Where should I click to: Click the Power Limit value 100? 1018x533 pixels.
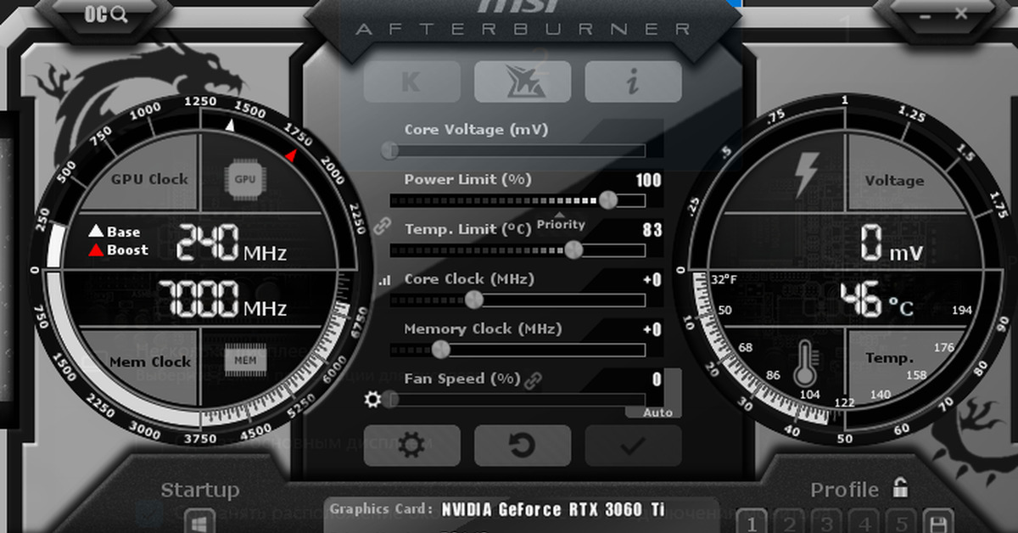click(648, 180)
